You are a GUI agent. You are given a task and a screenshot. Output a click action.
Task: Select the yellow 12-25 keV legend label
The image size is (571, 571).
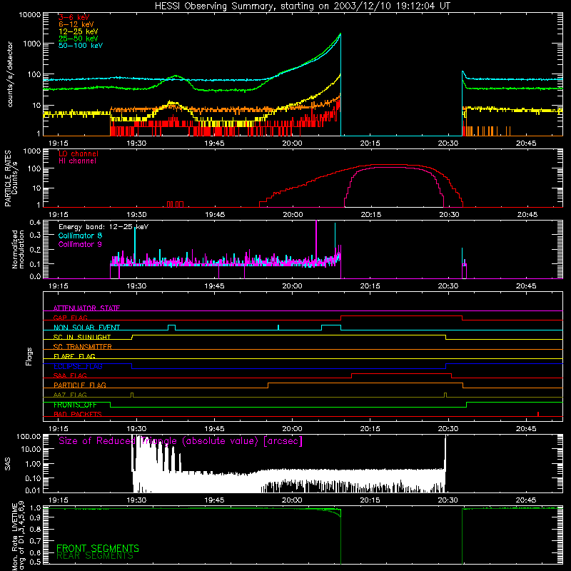point(79,31)
